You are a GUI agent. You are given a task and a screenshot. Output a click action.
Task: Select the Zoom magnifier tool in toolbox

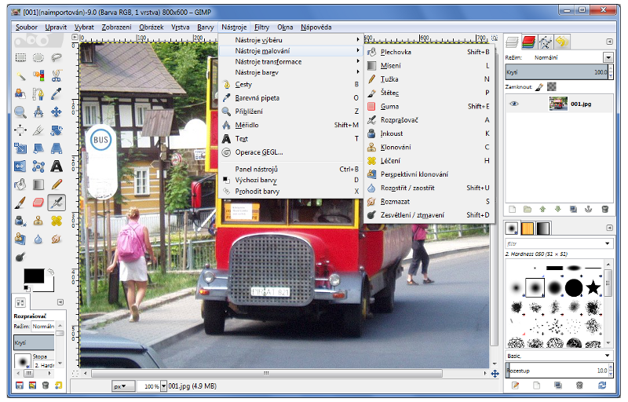point(20,111)
